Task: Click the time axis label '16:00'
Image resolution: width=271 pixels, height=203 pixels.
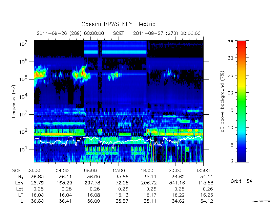Action: pos(147,171)
